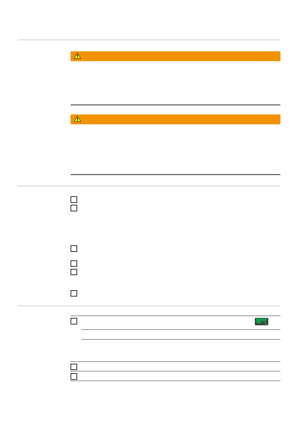298x430 pixels.
Task: Click the black rule below the first warning block
Action: (x=175, y=105)
